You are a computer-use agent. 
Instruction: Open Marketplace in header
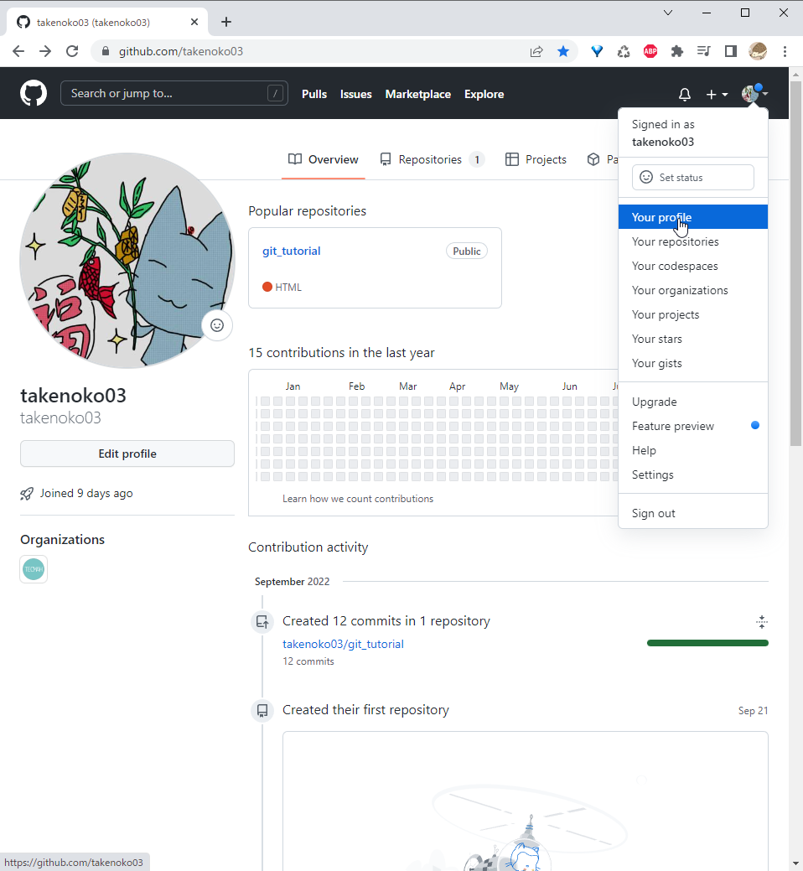coord(418,95)
